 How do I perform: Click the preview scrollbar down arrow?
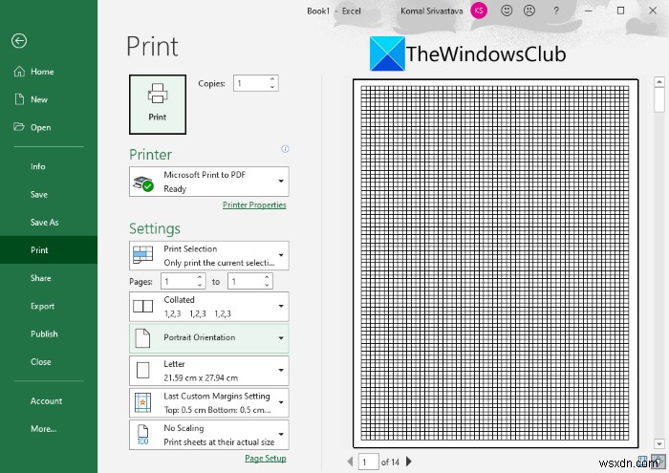659,444
